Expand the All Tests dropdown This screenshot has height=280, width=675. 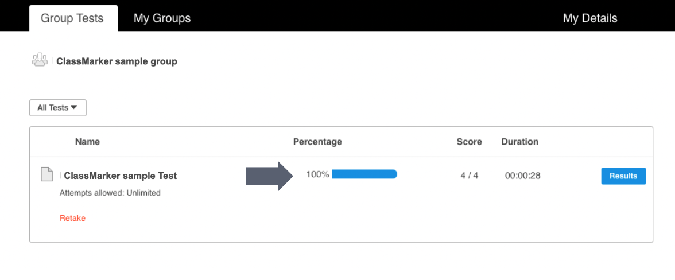58,108
